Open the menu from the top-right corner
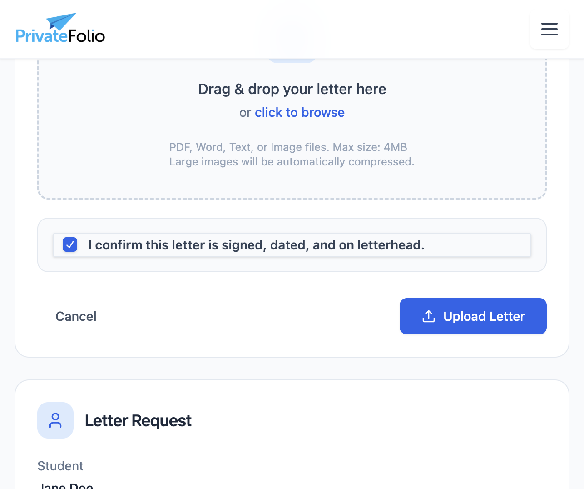Screen dimensions: 584x489 (x=549, y=29)
